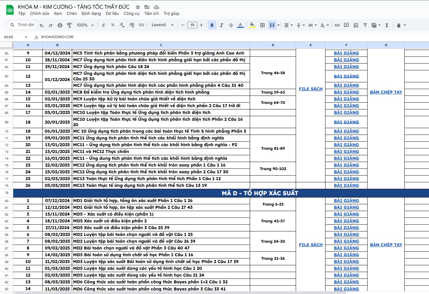Open the 123 number format menu
Viewport: 429px width, 294px height.
141,25
